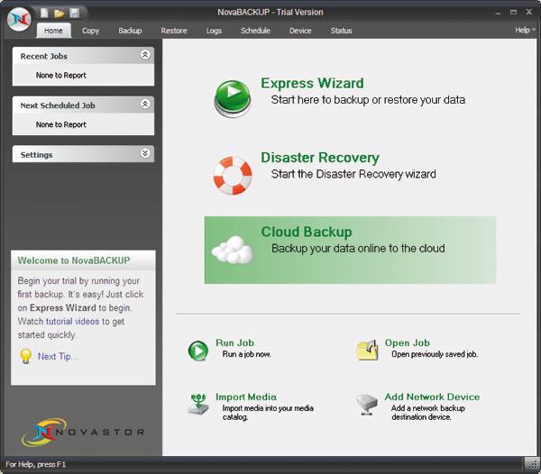Click the Cloud Backup cloud icon
This screenshot has height=474, width=541.
(x=233, y=250)
